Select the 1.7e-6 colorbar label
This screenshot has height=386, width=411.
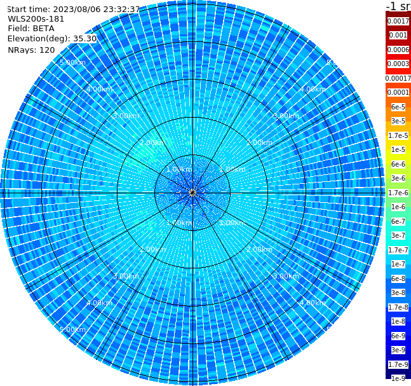(398, 193)
